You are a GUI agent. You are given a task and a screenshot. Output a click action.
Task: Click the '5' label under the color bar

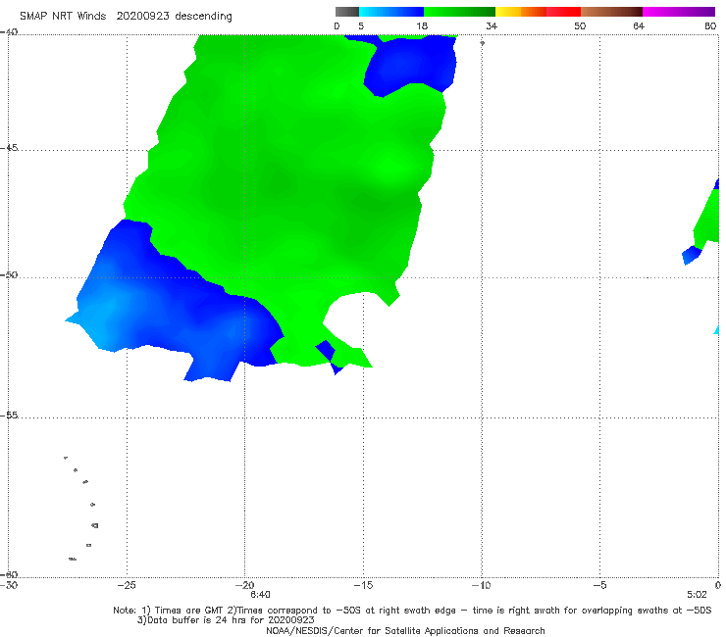click(x=361, y=26)
